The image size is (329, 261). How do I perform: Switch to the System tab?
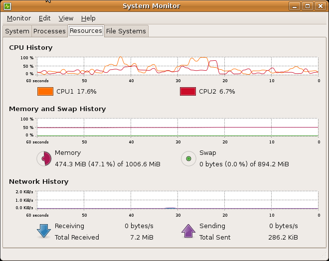(x=17, y=31)
